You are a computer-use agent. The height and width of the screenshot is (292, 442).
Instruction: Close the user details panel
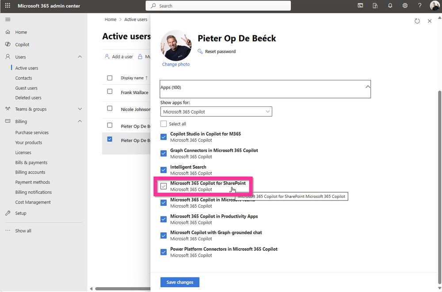[430, 21]
